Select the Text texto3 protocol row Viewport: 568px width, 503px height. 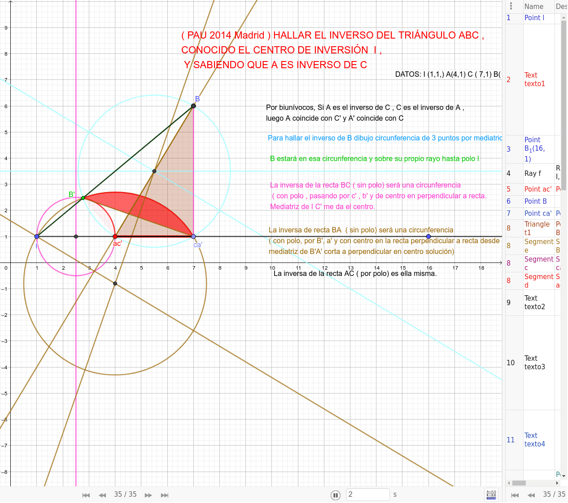(x=534, y=363)
